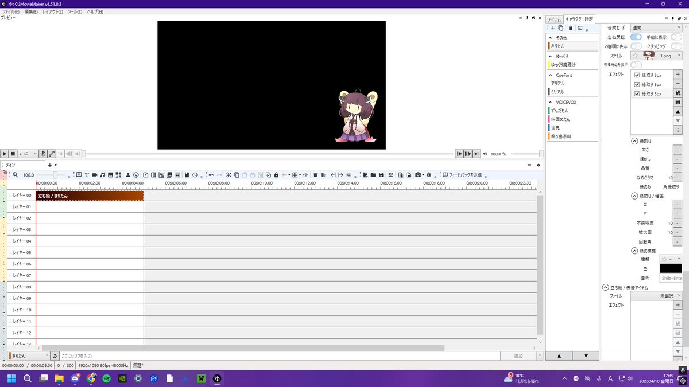Screen dimensions: 689x387
Task: Open the 編集(E) menu
Action: 31,11
